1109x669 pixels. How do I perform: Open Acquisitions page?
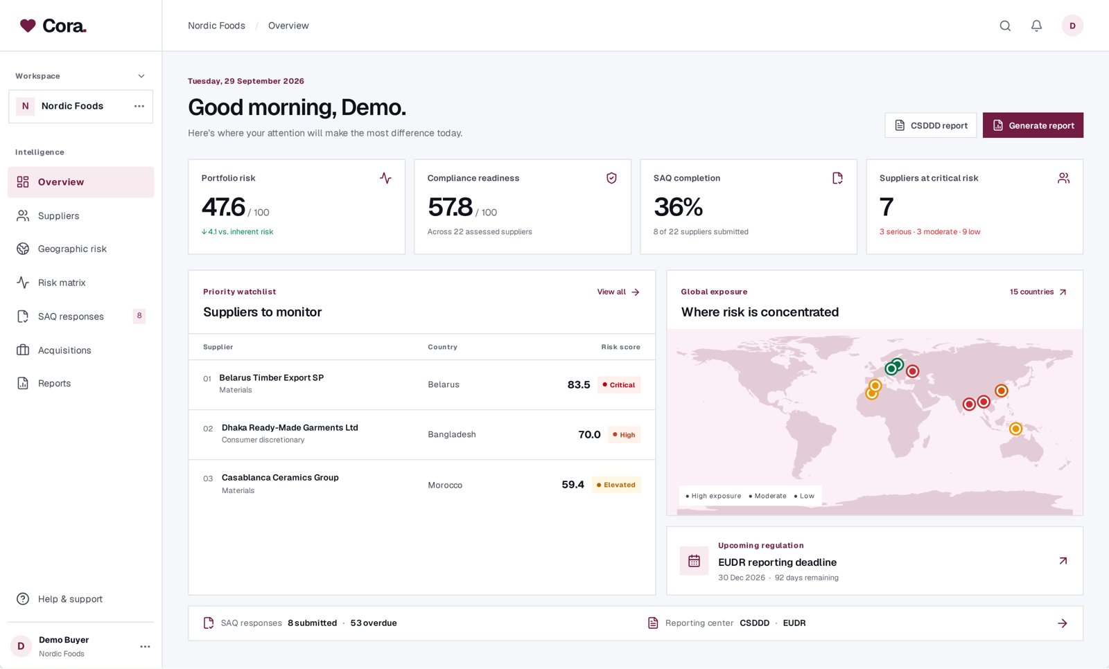click(81, 350)
